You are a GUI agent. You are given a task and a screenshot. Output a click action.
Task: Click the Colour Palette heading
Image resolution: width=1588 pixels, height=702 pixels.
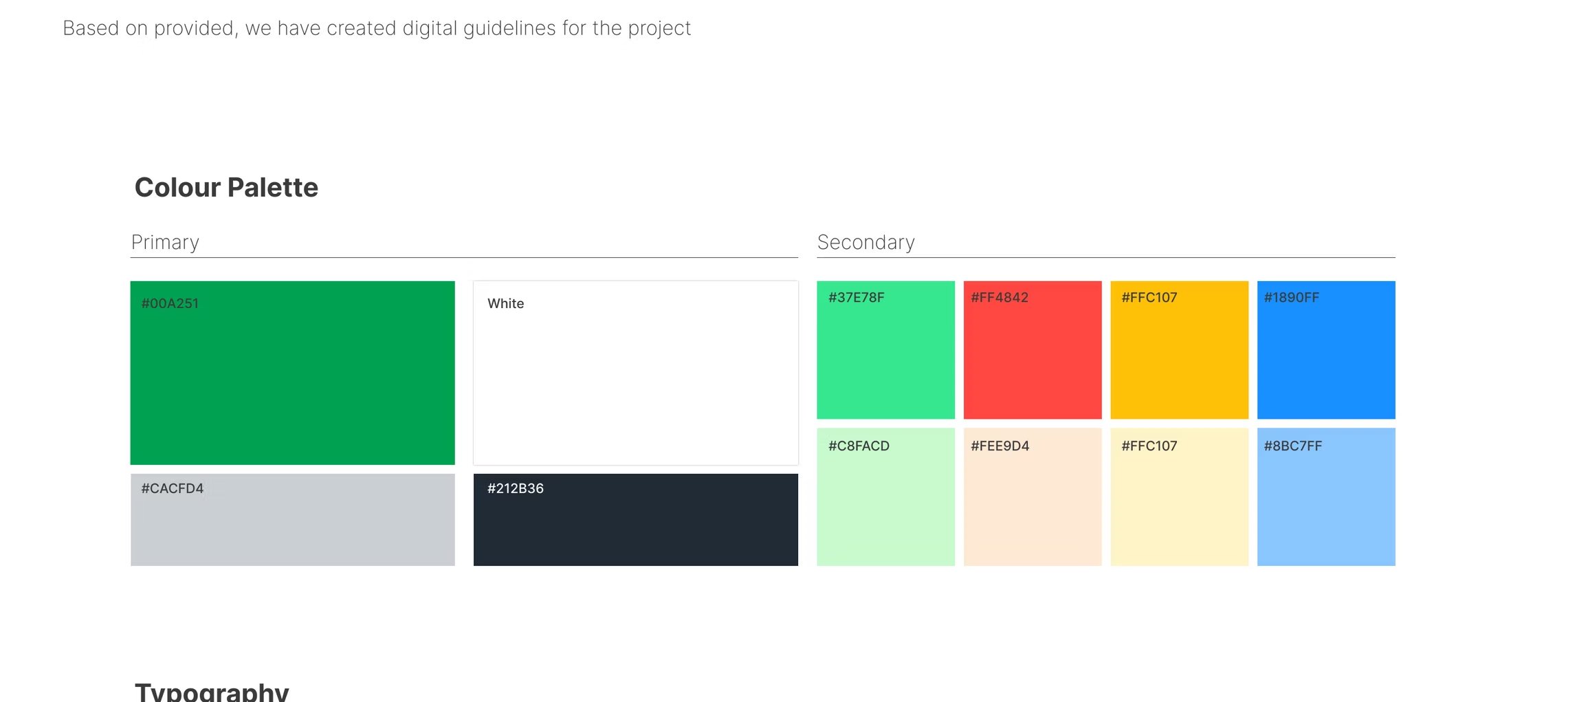[x=226, y=188]
